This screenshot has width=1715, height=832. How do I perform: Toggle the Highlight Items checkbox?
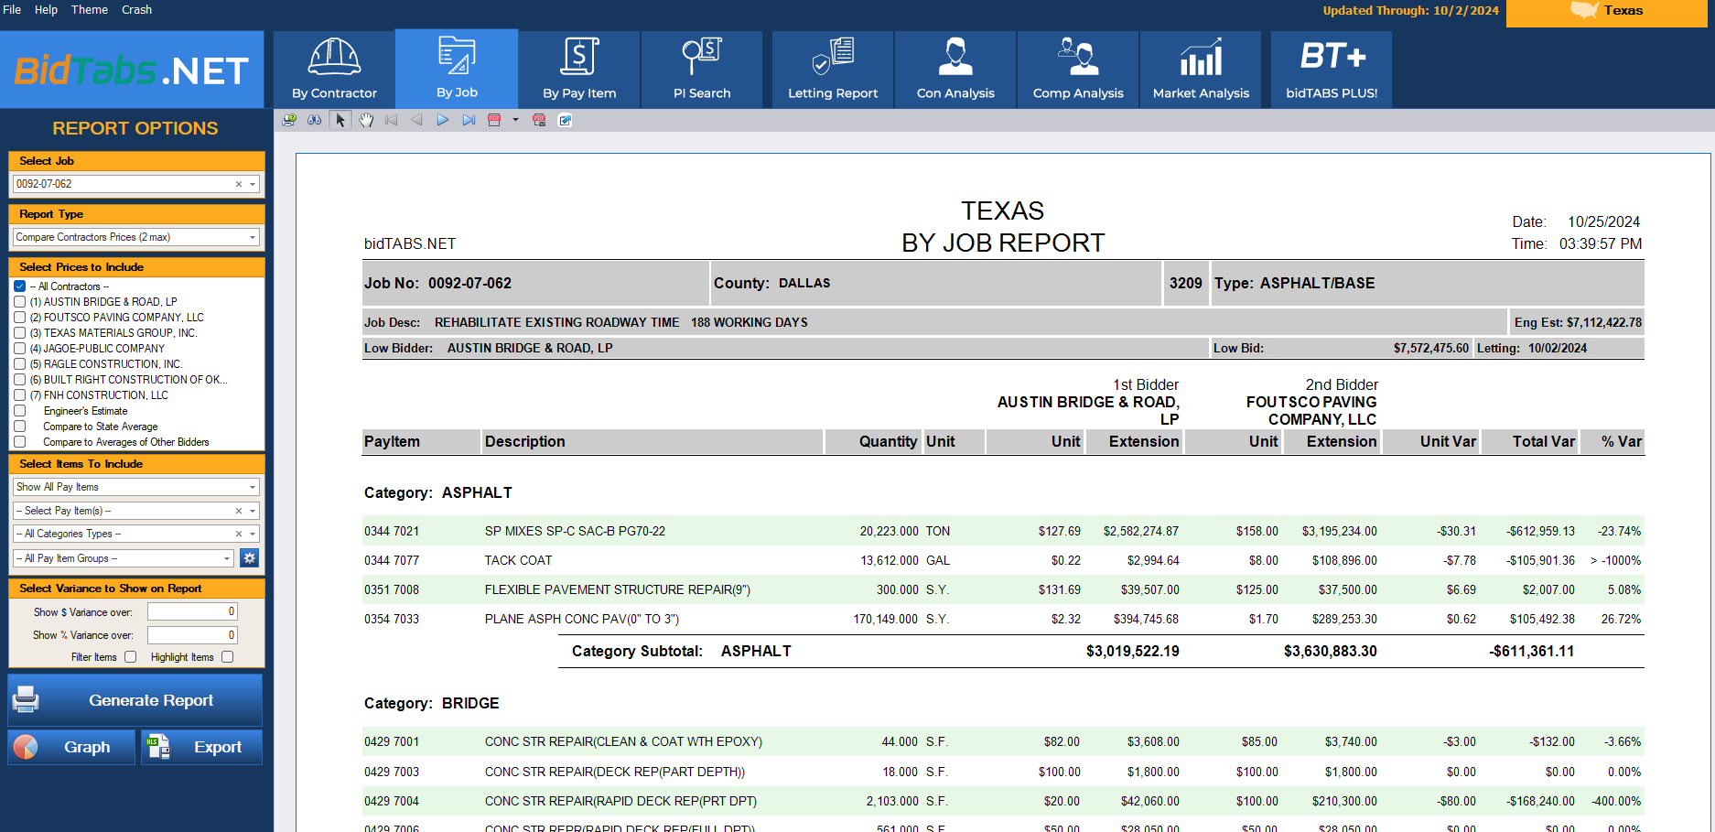pyautogui.click(x=227, y=657)
